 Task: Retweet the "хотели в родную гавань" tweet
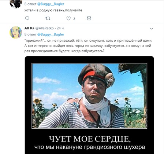coord(48,18)
